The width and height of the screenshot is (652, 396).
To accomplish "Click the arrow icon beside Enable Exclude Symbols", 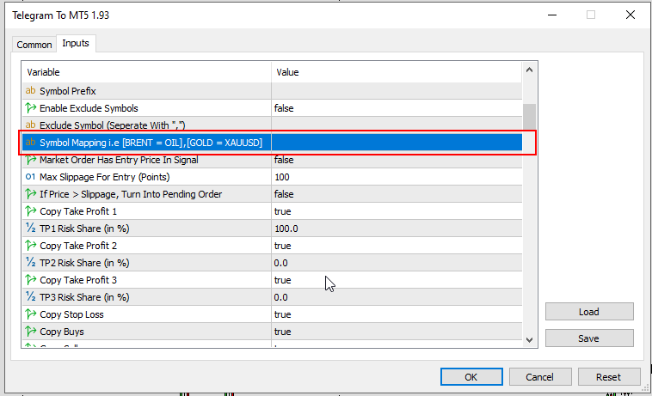I will point(31,108).
